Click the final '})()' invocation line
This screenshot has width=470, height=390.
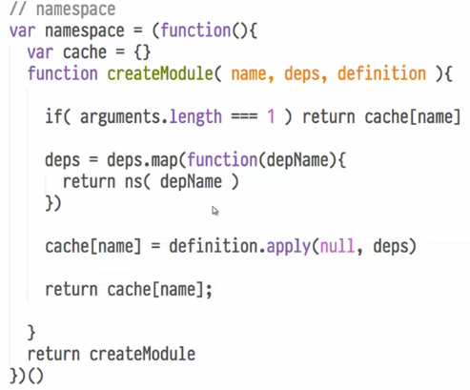click(x=27, y=376)
